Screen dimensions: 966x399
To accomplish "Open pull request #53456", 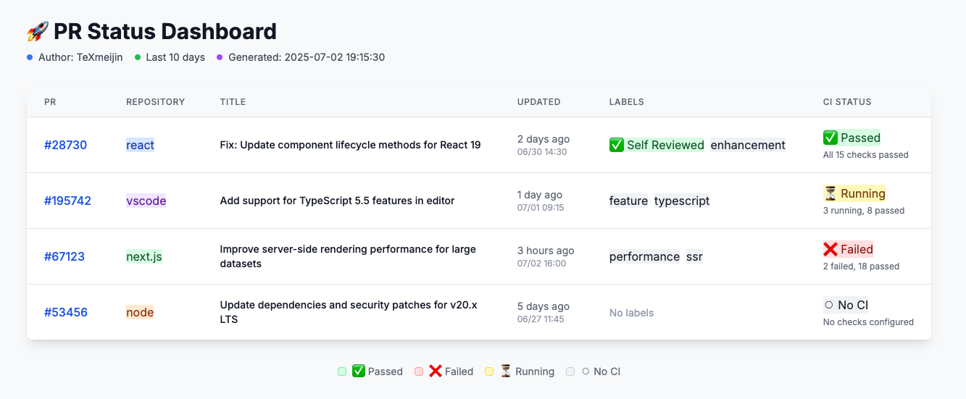I will pyautogui.click(x=65, y=312).
